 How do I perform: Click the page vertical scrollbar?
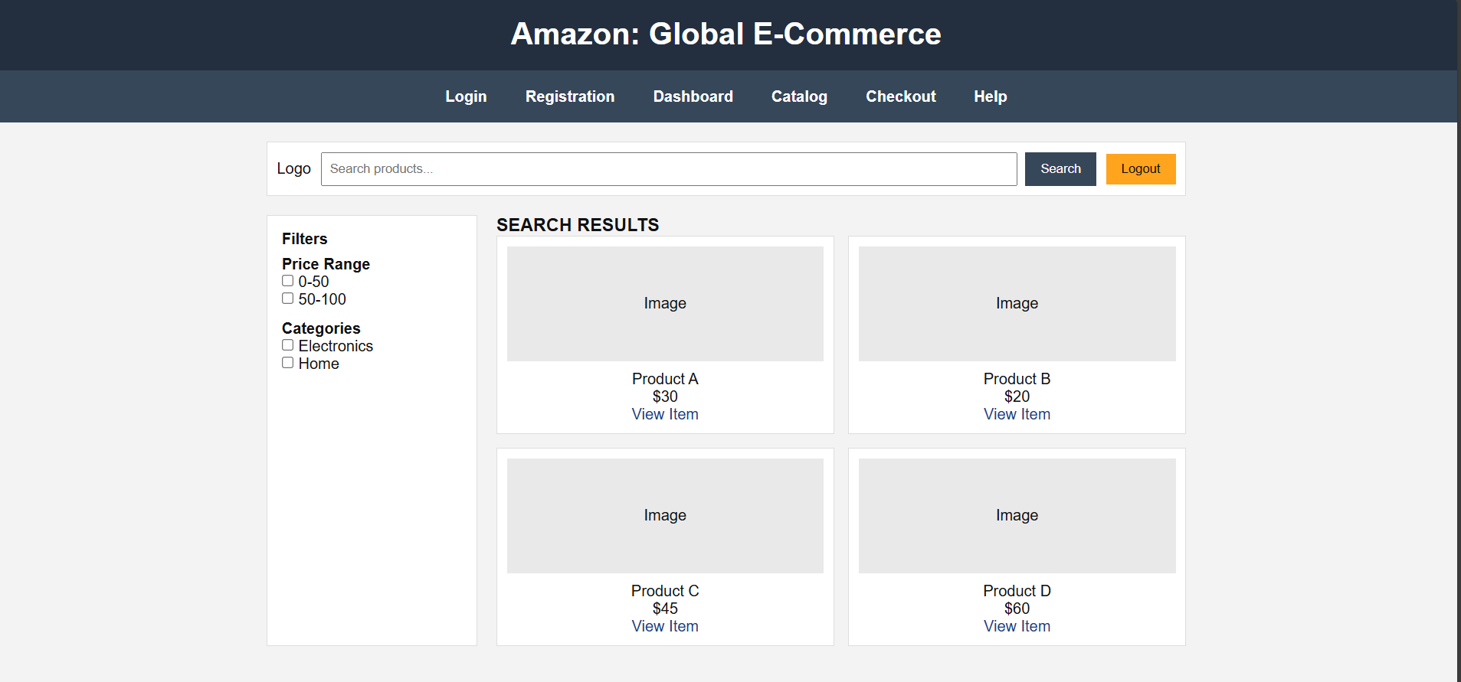[x=1459, y=341]
